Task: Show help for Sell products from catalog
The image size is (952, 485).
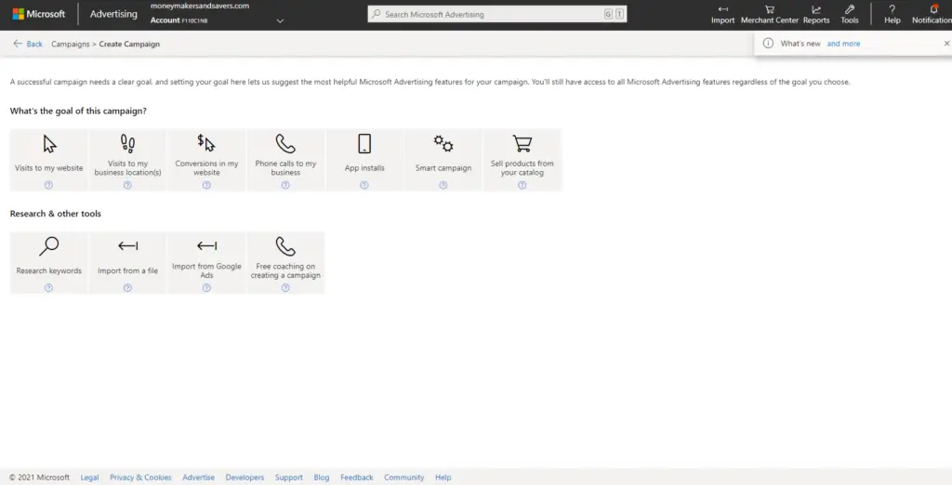Action: 522,185
